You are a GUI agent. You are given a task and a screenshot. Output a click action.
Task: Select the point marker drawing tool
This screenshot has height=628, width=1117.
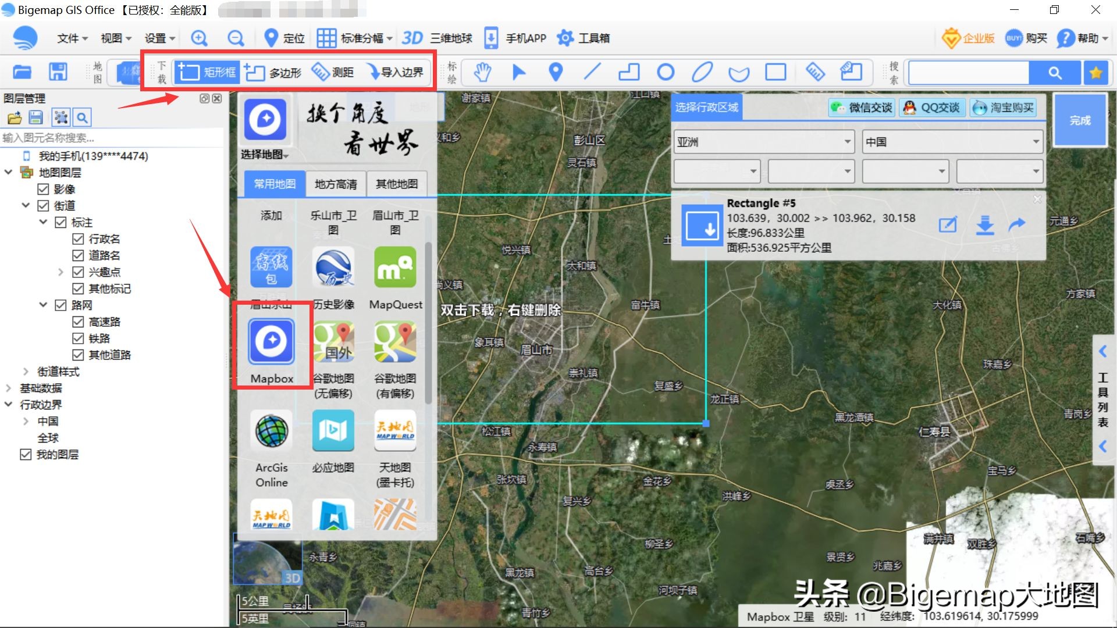coord(556,72)
